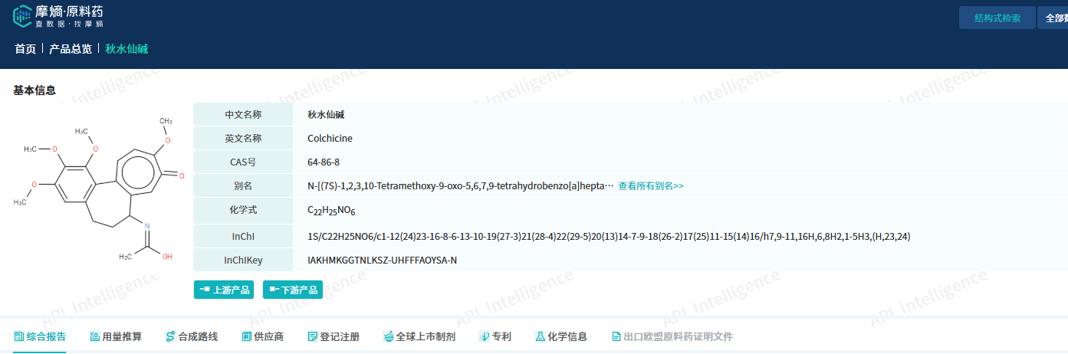
Task: Go to 首页 in breadcrumb
Action: tap(25, 49)
